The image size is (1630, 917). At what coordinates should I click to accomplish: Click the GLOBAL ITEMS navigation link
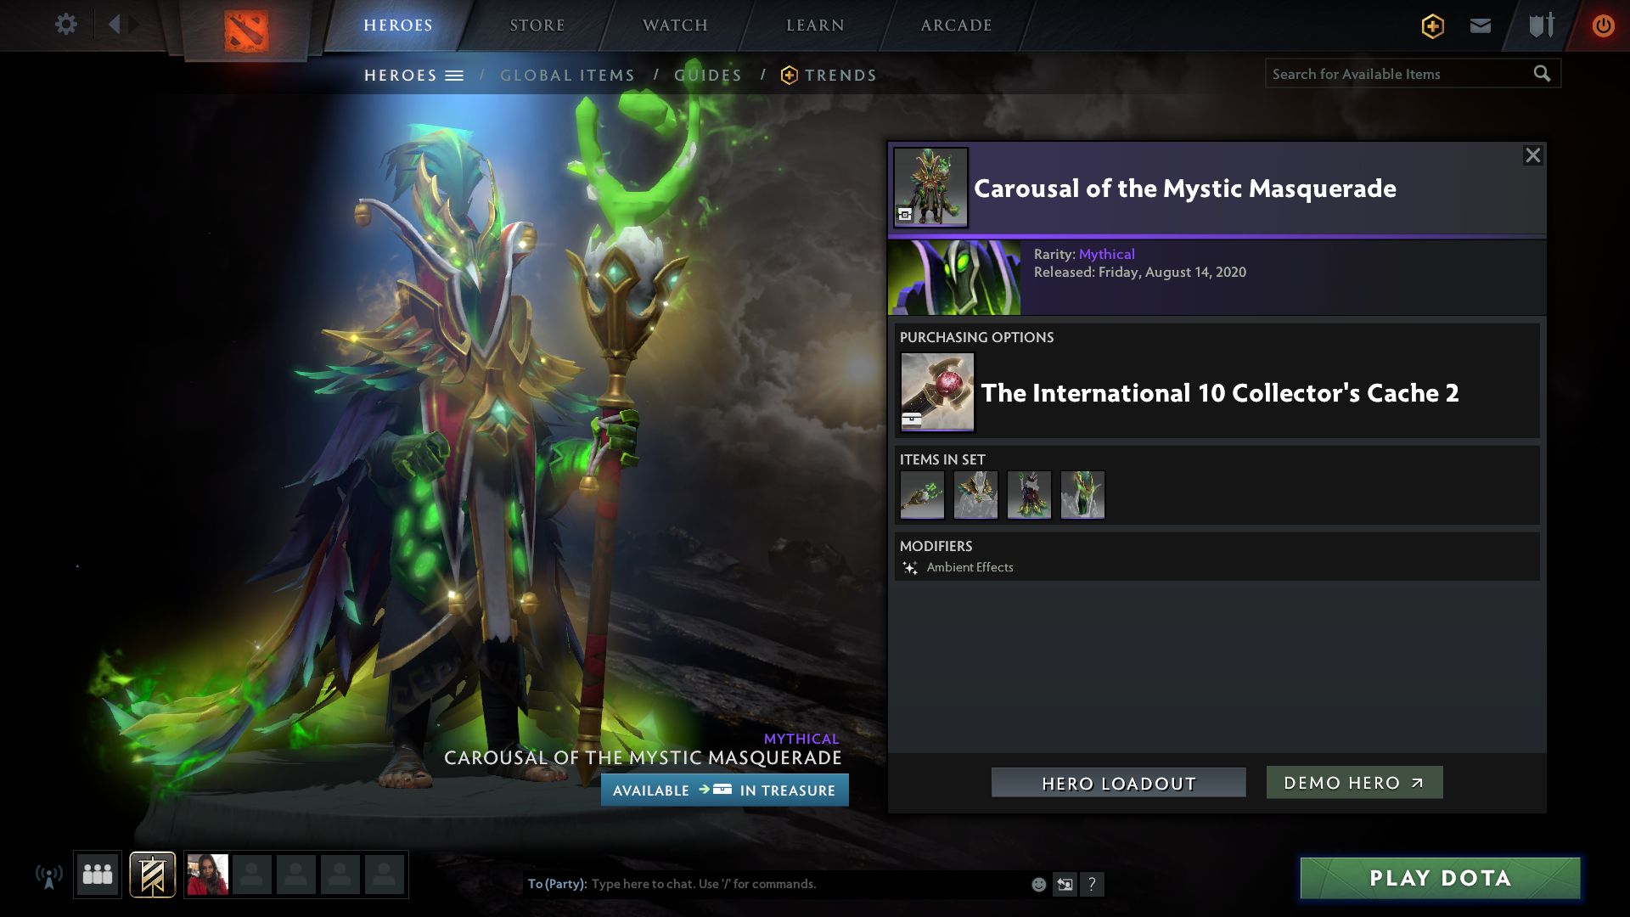tap(568, 75)
